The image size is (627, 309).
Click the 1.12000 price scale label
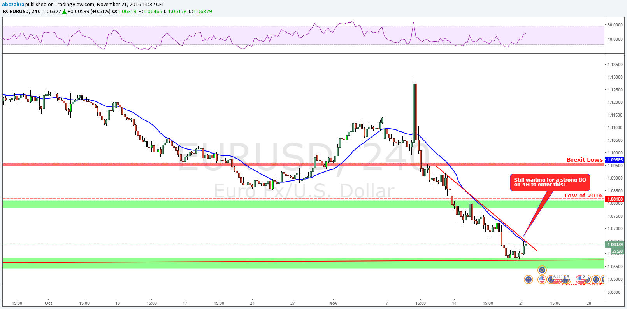615,102
